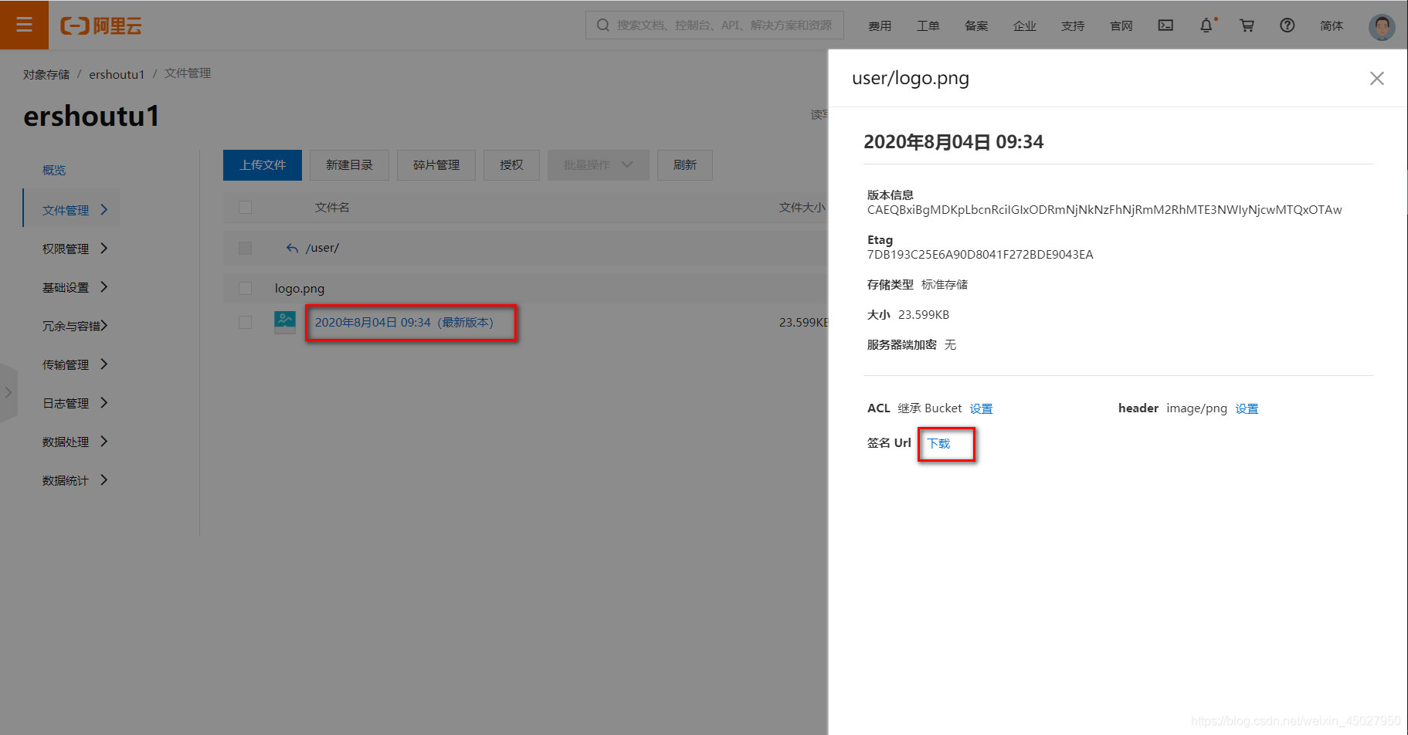
Task: Click the 上传文件 button
Action: 263,165
